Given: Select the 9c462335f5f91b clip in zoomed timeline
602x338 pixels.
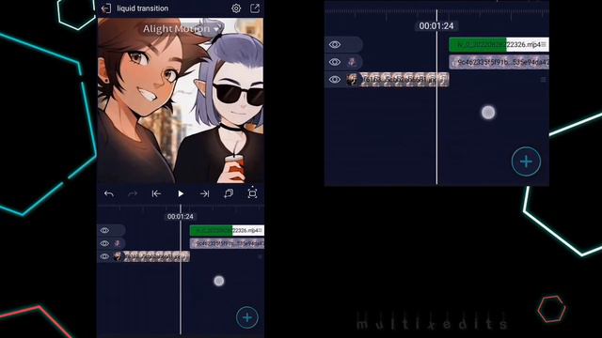Looking at the screenshot, I should coord(499,62).
